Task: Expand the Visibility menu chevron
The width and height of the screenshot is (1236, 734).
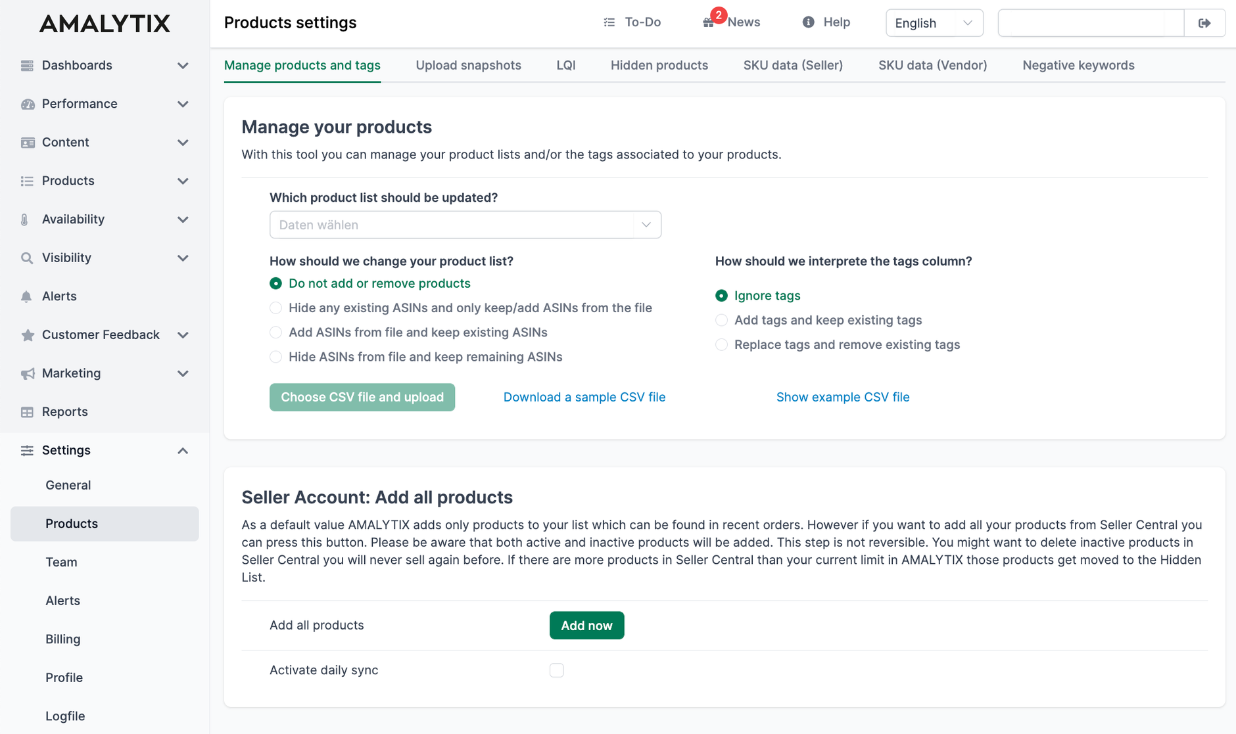Action: click(x=183, y=258)
